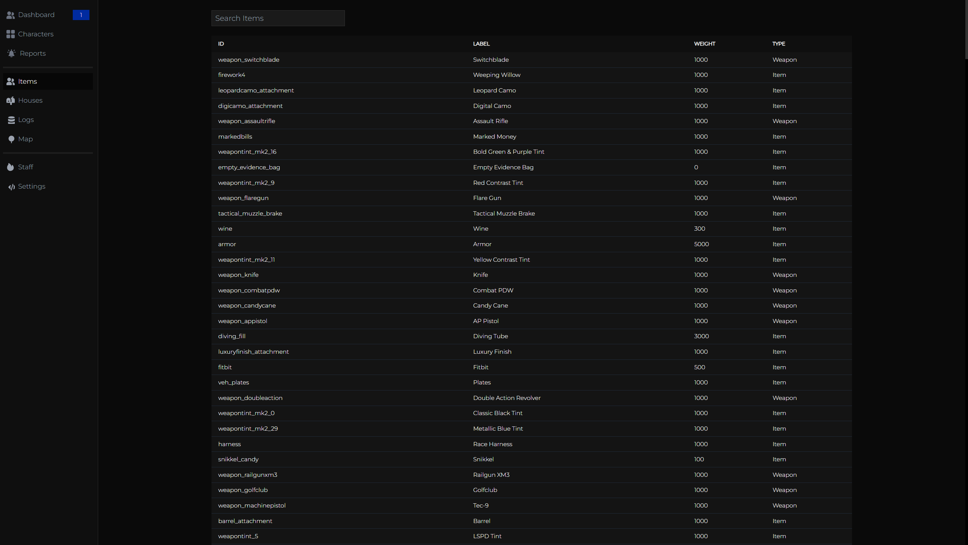Click the Settings code icon
This screenshot has height=545, width=968.
point(11,186)
